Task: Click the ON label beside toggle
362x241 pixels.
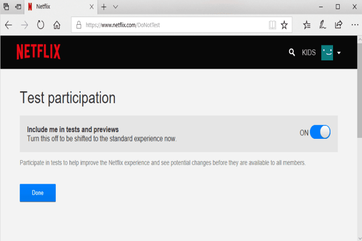Action: (304, 133)
